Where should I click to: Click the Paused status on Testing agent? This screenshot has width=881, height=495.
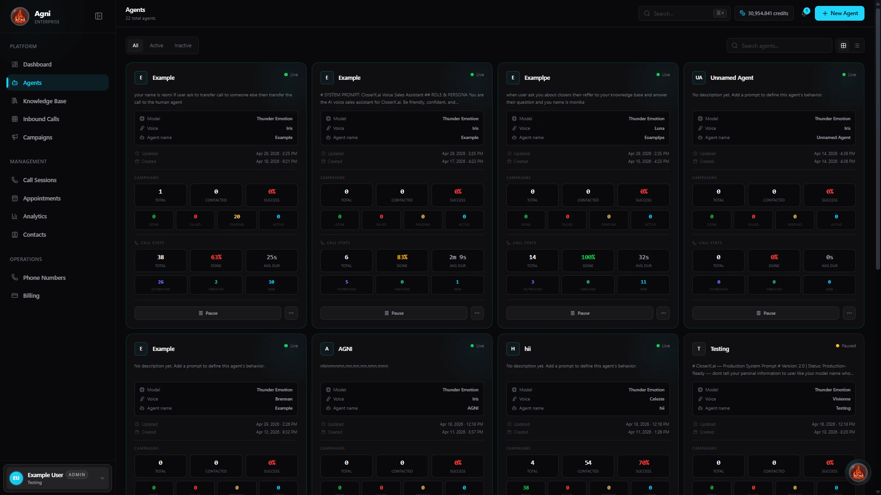[846, 346]
